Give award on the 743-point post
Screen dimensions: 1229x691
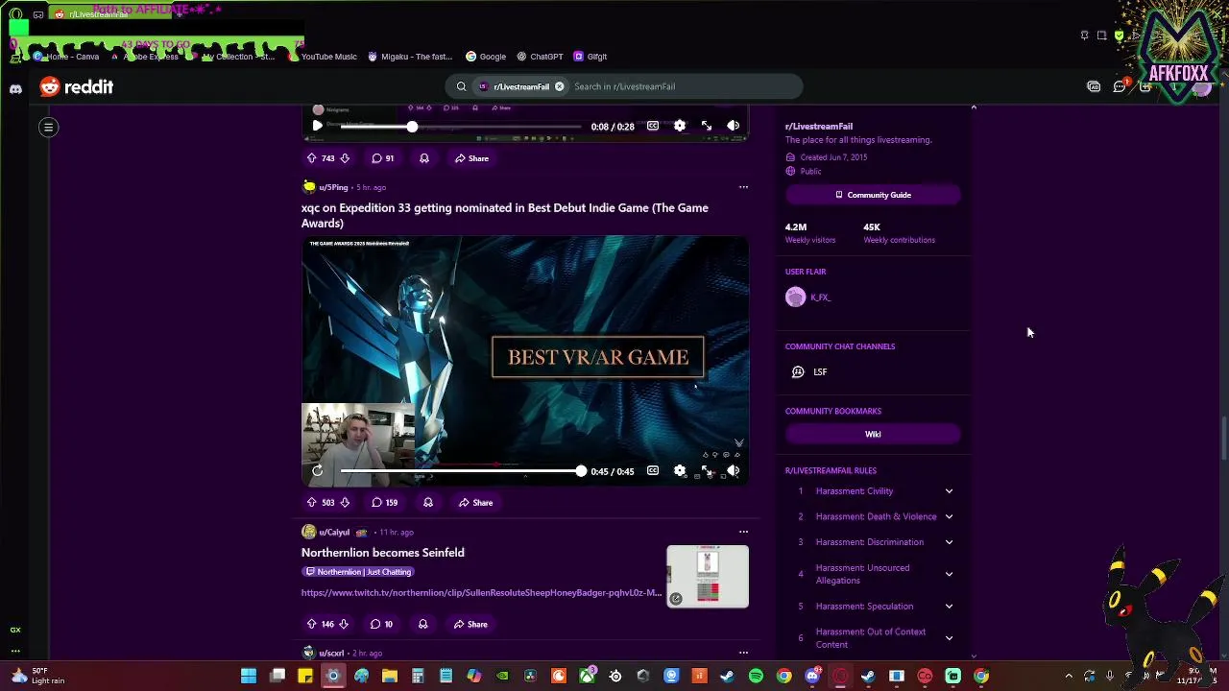pos(424,158)
